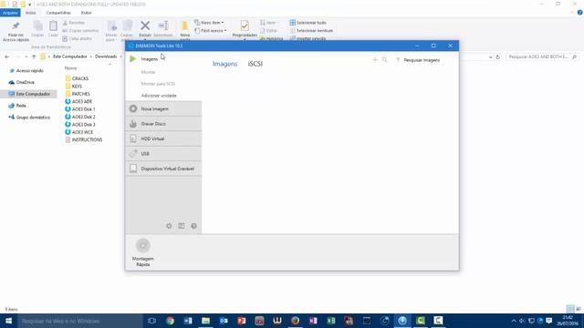Image resolution: width=584 pixels, height=328 pixels.
Task: Open the address bar history dropdown
Action: [491, 56]
